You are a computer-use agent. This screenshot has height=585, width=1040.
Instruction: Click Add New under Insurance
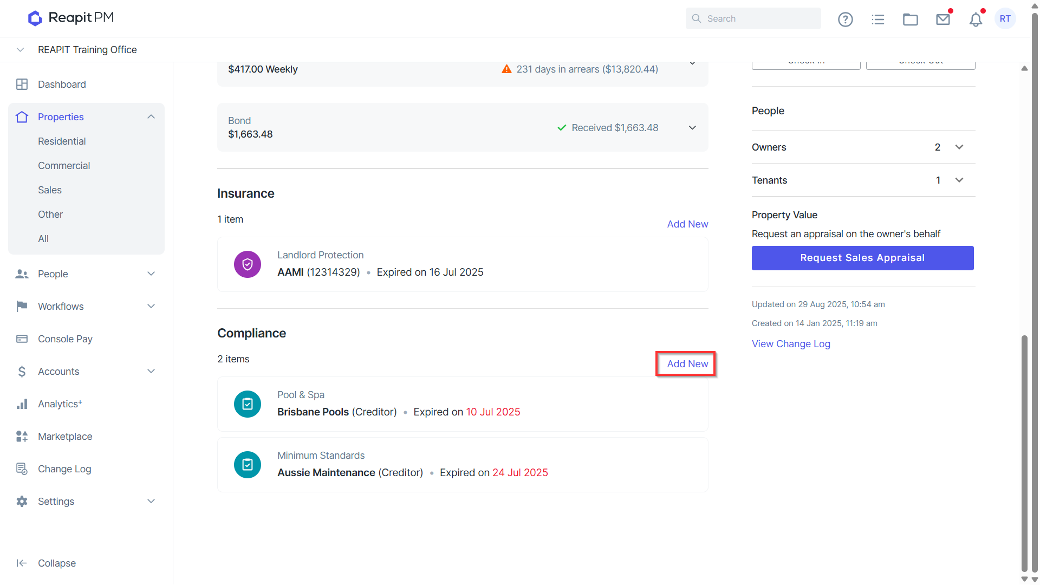pos(687,224)
